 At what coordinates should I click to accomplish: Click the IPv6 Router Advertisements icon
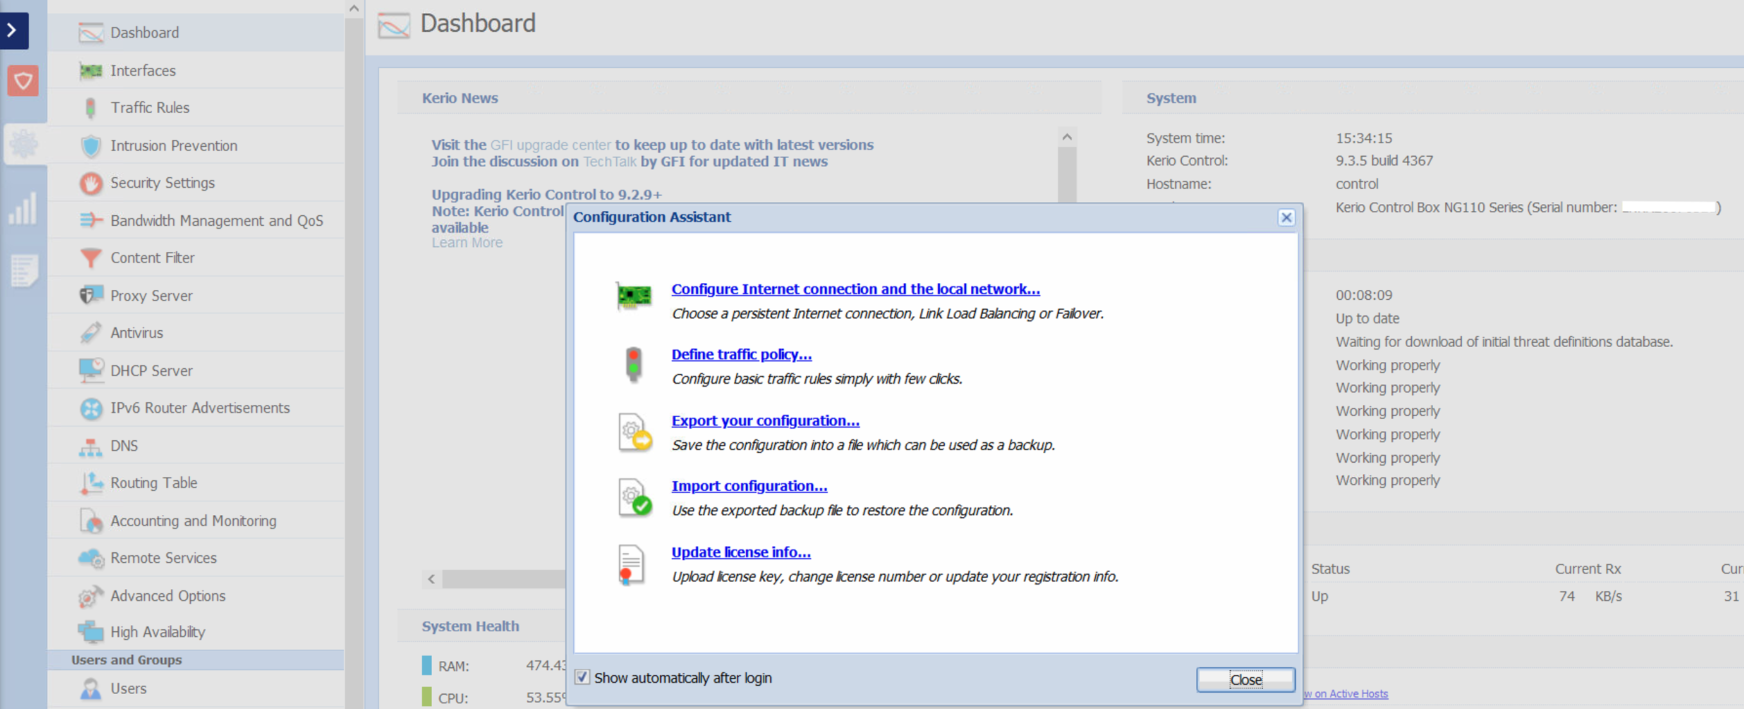pyautogui.click(x=91, y=408)
